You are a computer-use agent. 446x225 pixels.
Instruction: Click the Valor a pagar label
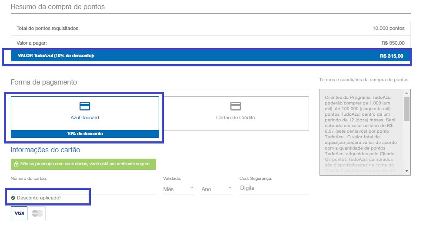[x=32, y=43]
